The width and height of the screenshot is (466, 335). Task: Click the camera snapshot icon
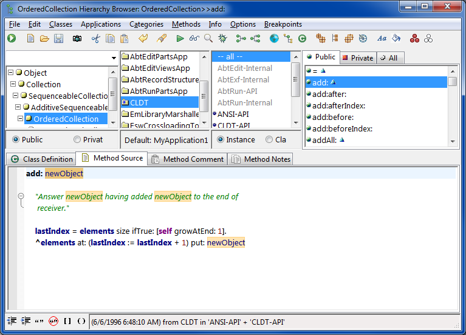(x=77, y=39)
